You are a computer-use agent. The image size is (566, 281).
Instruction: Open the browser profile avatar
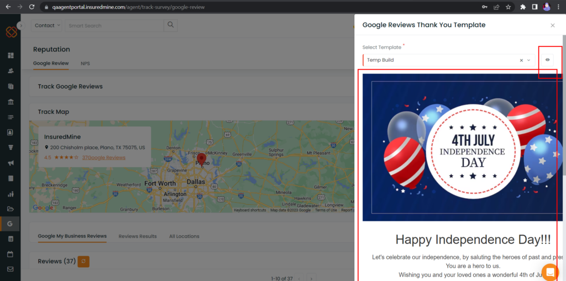pos(547,7)
